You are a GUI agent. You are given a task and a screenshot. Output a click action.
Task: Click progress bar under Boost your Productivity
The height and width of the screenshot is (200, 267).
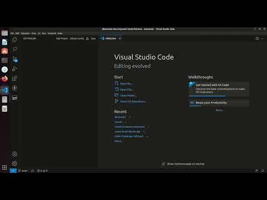(x=195, y=106)
